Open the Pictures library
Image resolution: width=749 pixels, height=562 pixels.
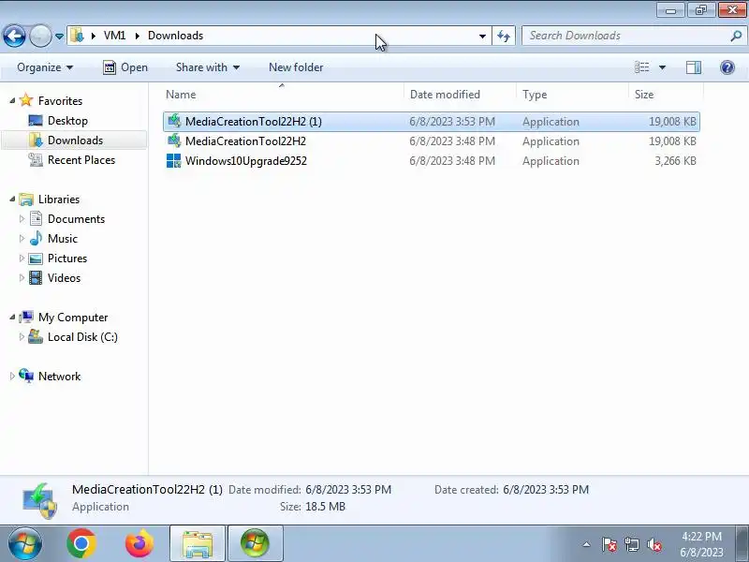pyautogui.click(x=67, y=259)
